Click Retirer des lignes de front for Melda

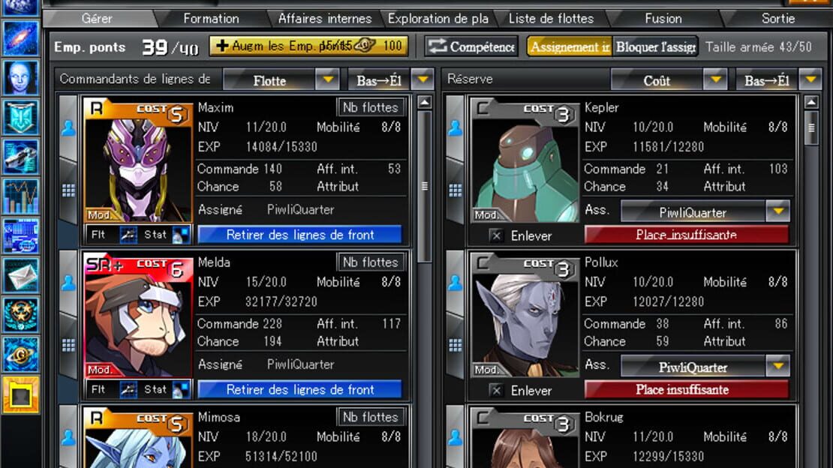click(300, 390)
